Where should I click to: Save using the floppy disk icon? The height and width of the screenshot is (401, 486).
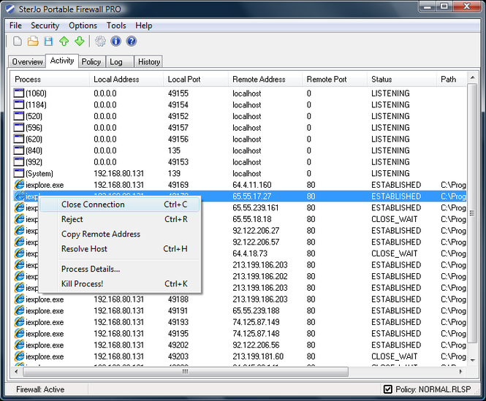49,41
